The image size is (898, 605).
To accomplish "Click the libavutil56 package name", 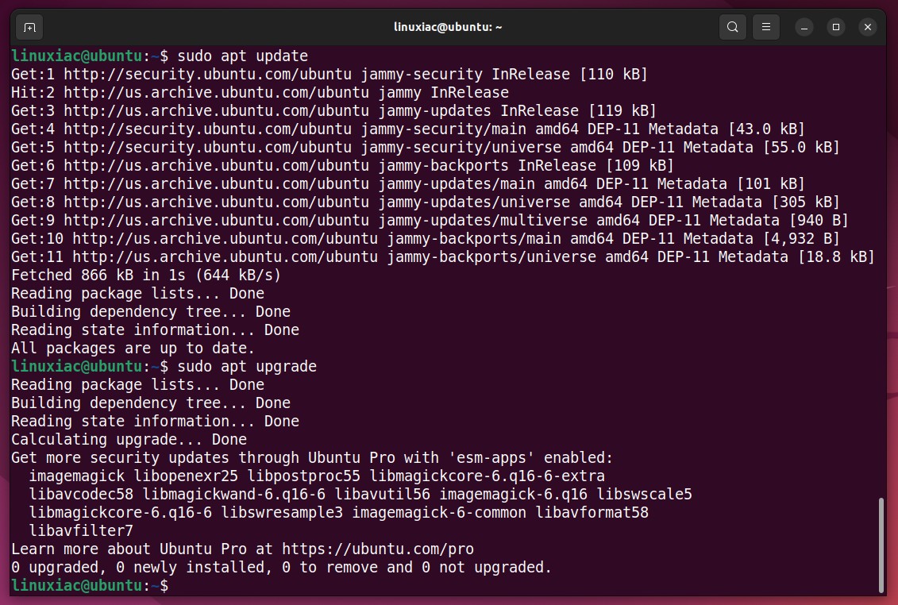I will pos(382,495).
